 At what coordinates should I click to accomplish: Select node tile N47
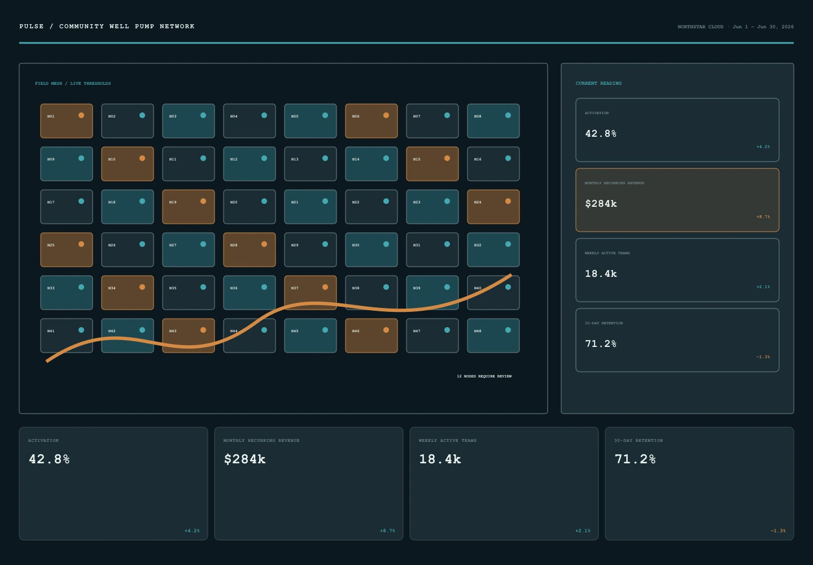(432, 336)
